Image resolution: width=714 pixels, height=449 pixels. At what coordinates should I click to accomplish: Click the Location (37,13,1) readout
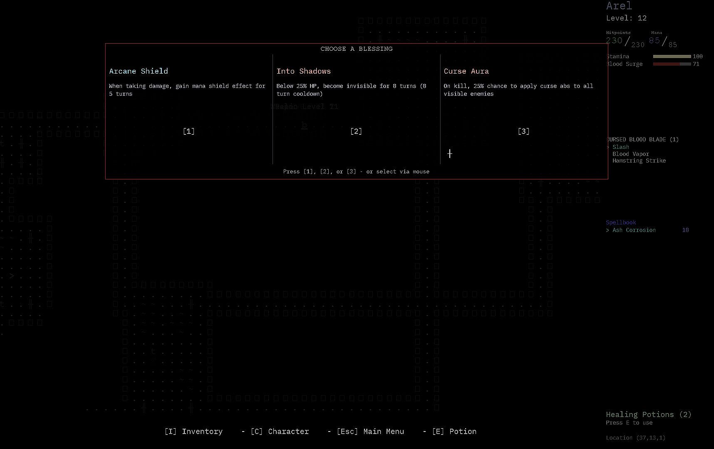(635, 438)
